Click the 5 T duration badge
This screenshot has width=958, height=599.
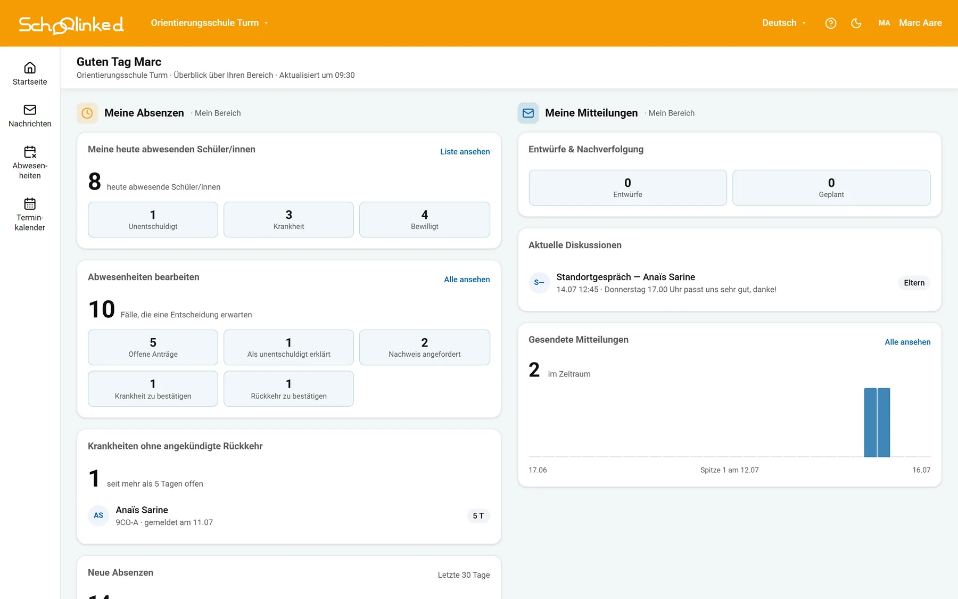478,515
